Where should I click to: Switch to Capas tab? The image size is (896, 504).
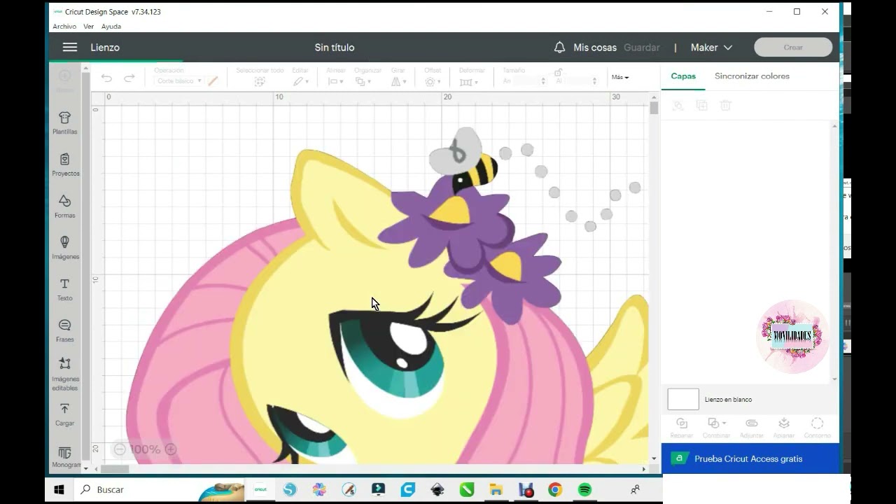click(x=683, y=76)
